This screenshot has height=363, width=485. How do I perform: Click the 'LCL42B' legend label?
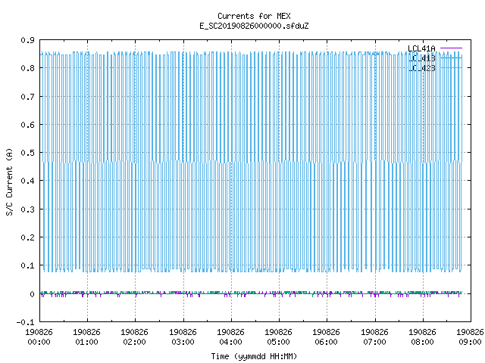point(421,68)
